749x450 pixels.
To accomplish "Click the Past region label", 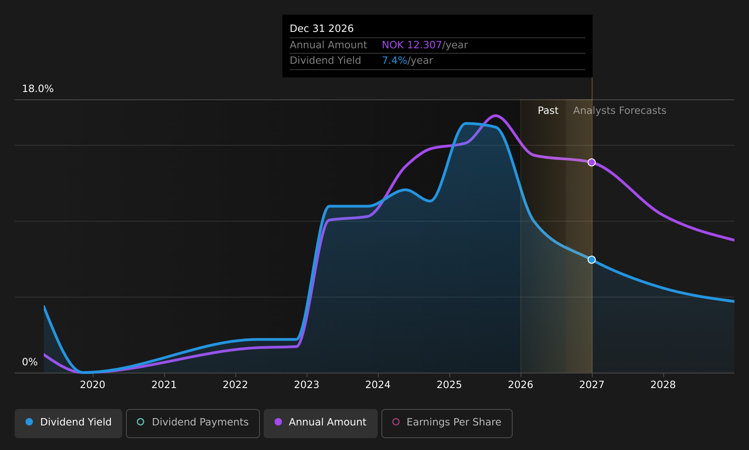I will point(548,111).
